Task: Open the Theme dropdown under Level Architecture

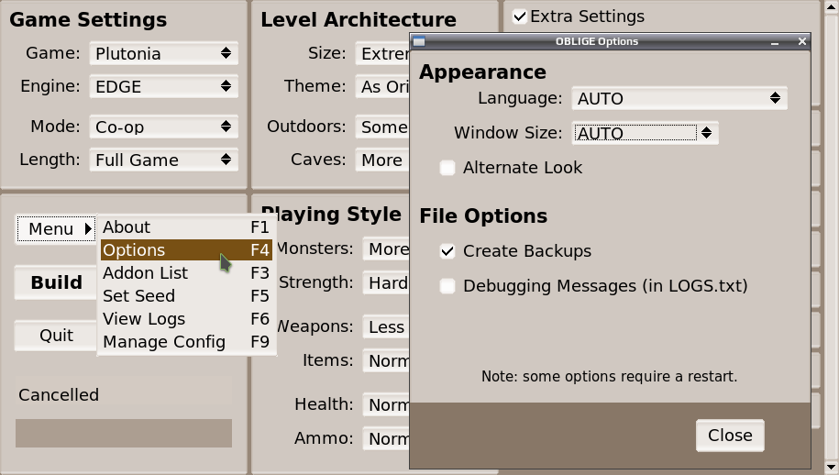Action: 382,86
